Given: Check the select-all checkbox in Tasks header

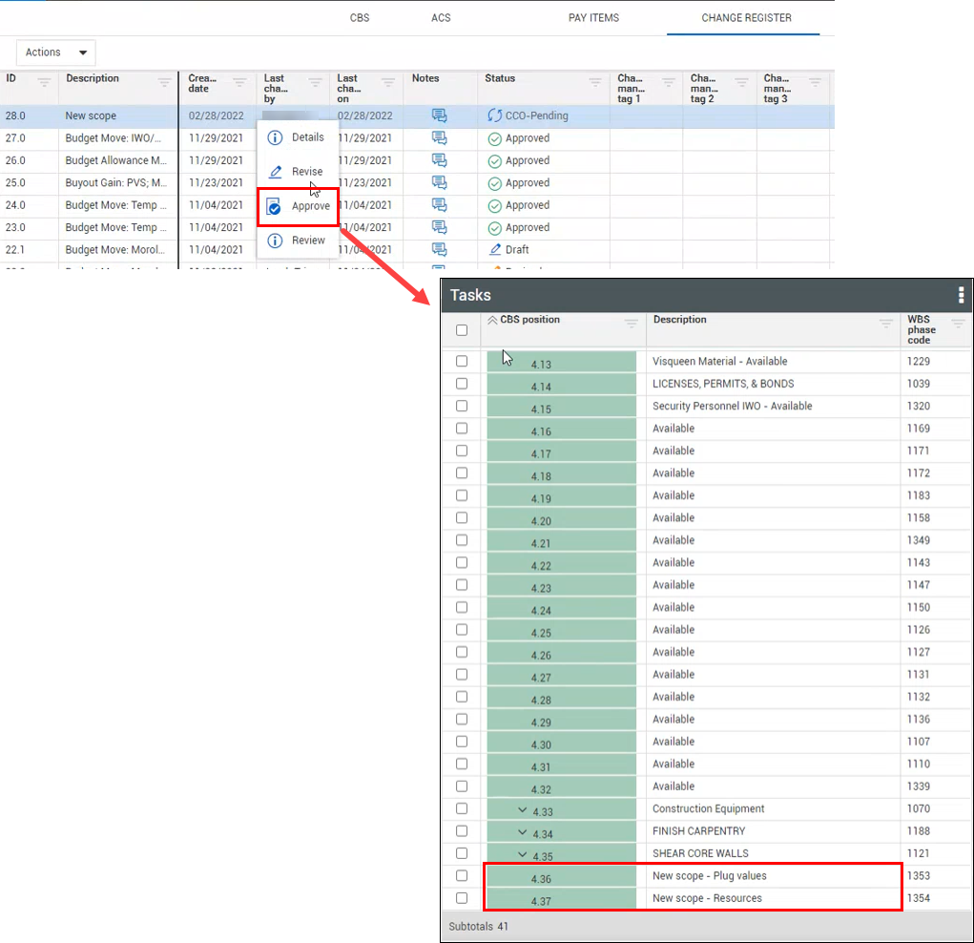Looking at the screenshot, I should click(x=462, y=330).
